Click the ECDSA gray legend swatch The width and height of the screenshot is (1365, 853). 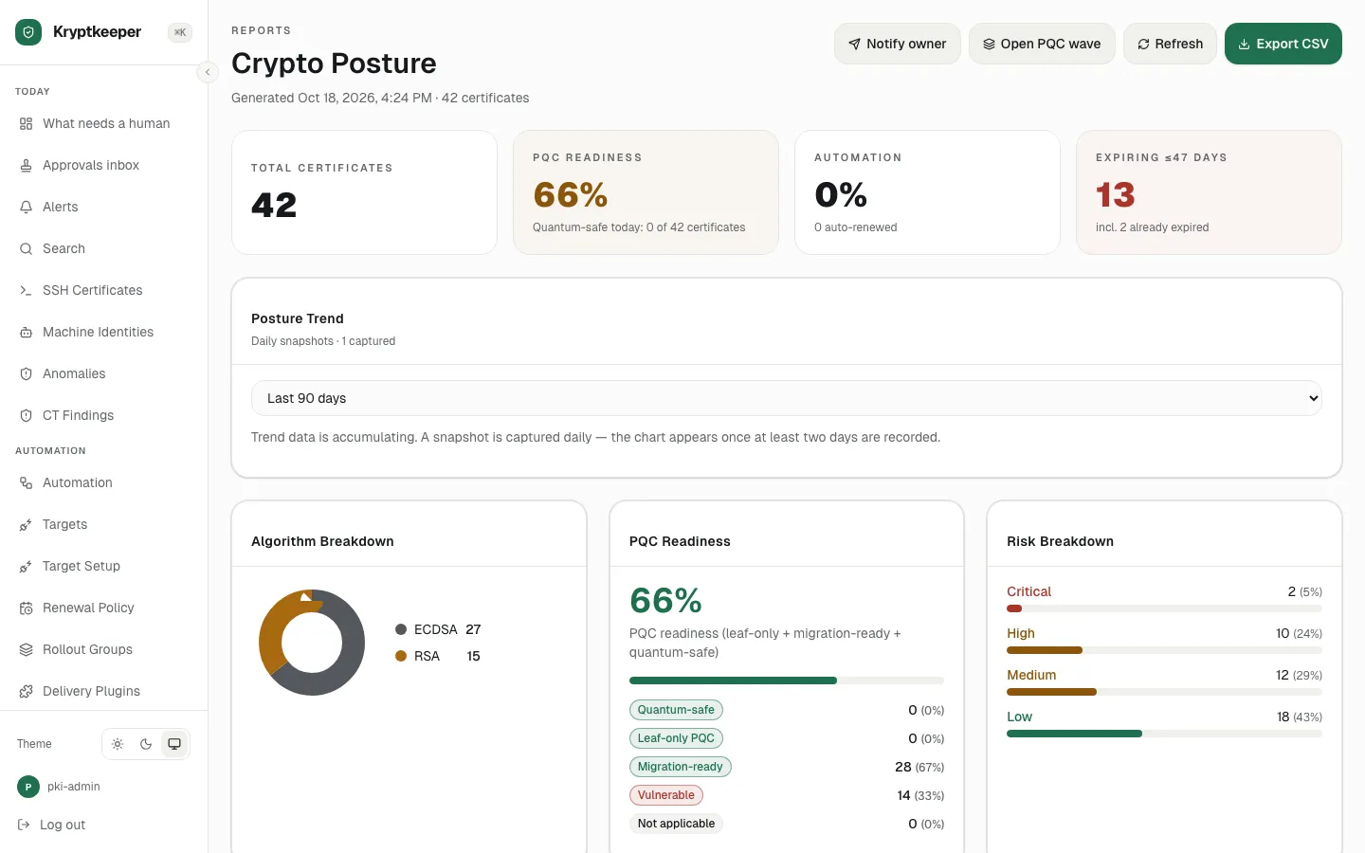[401, 629]
